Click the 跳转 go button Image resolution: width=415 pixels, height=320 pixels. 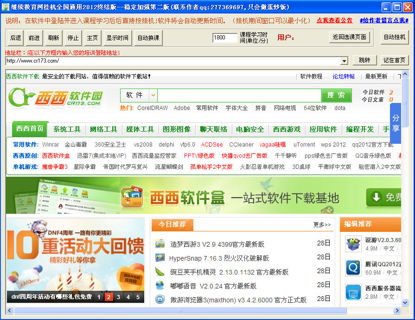[x=365, y=60]
